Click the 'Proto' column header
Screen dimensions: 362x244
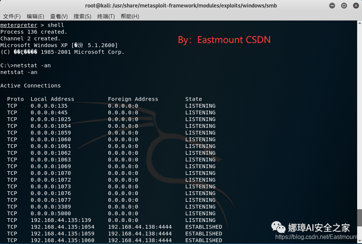(15, 99)
